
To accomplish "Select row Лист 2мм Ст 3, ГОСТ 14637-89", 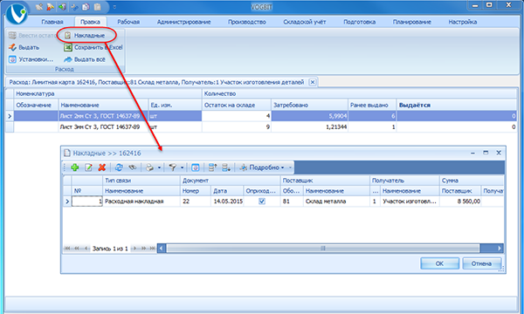I will [x=260, y=116].
